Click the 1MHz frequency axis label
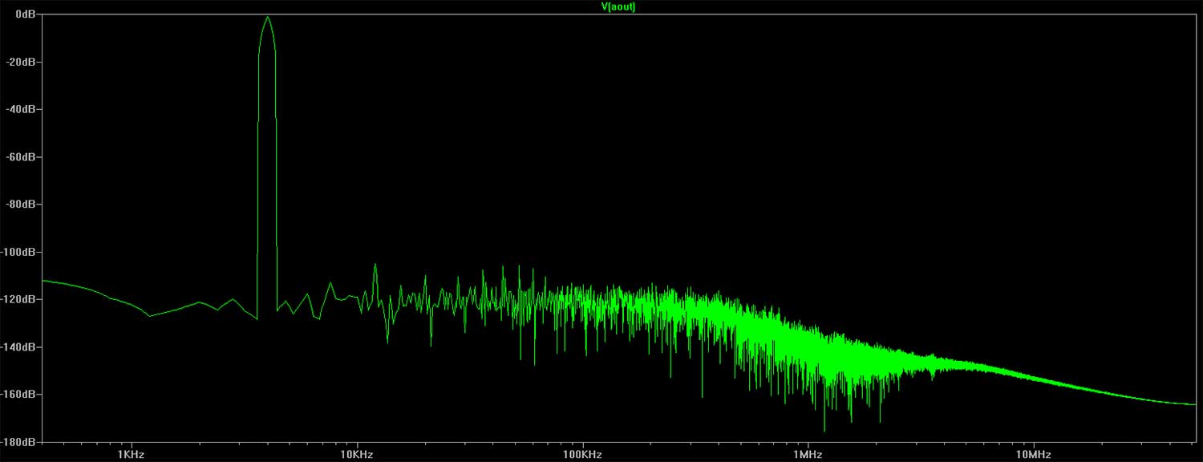 tap(808, 455)
